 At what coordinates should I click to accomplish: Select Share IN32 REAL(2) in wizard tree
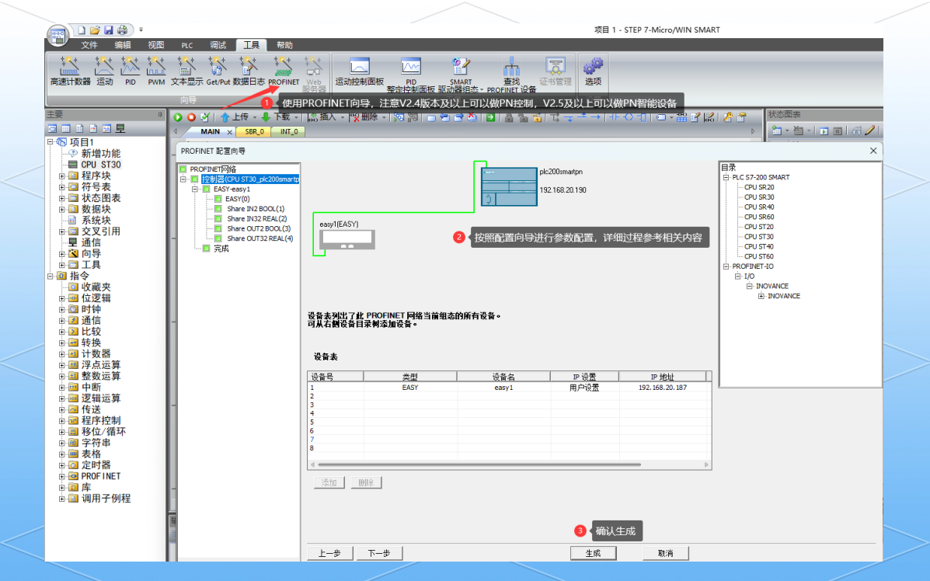(256, 219)
